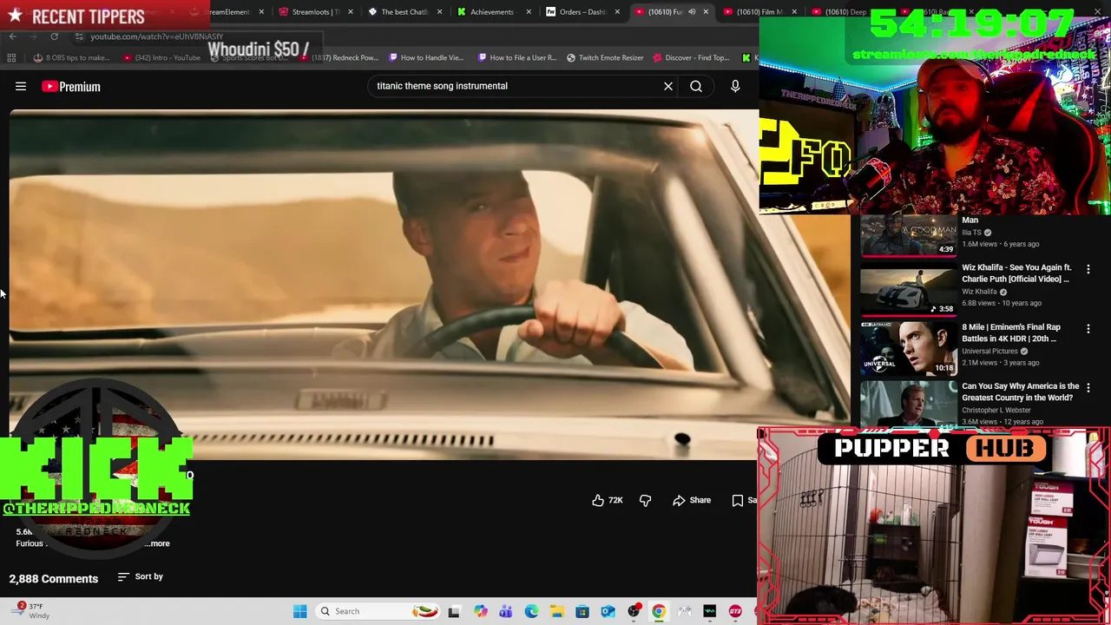The image size is (1111, 625).
Task: Start voice search with the microphone
Action: (x=735, y=86)
